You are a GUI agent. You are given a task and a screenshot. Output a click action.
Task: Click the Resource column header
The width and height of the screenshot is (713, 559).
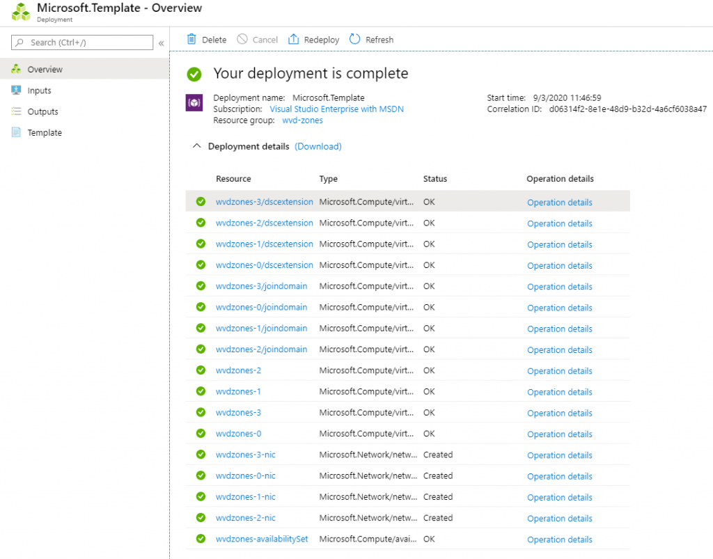233,179
